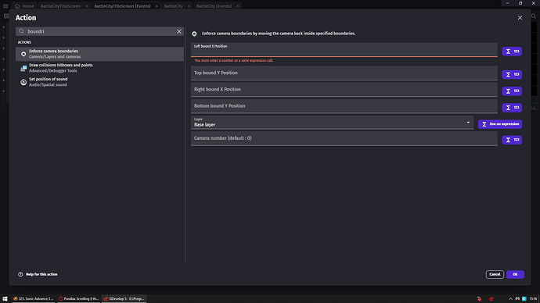Viewport: 540px width, 303px height.
Task: Open the Layer dropdown showing Base layer
Action: [332, 123]
